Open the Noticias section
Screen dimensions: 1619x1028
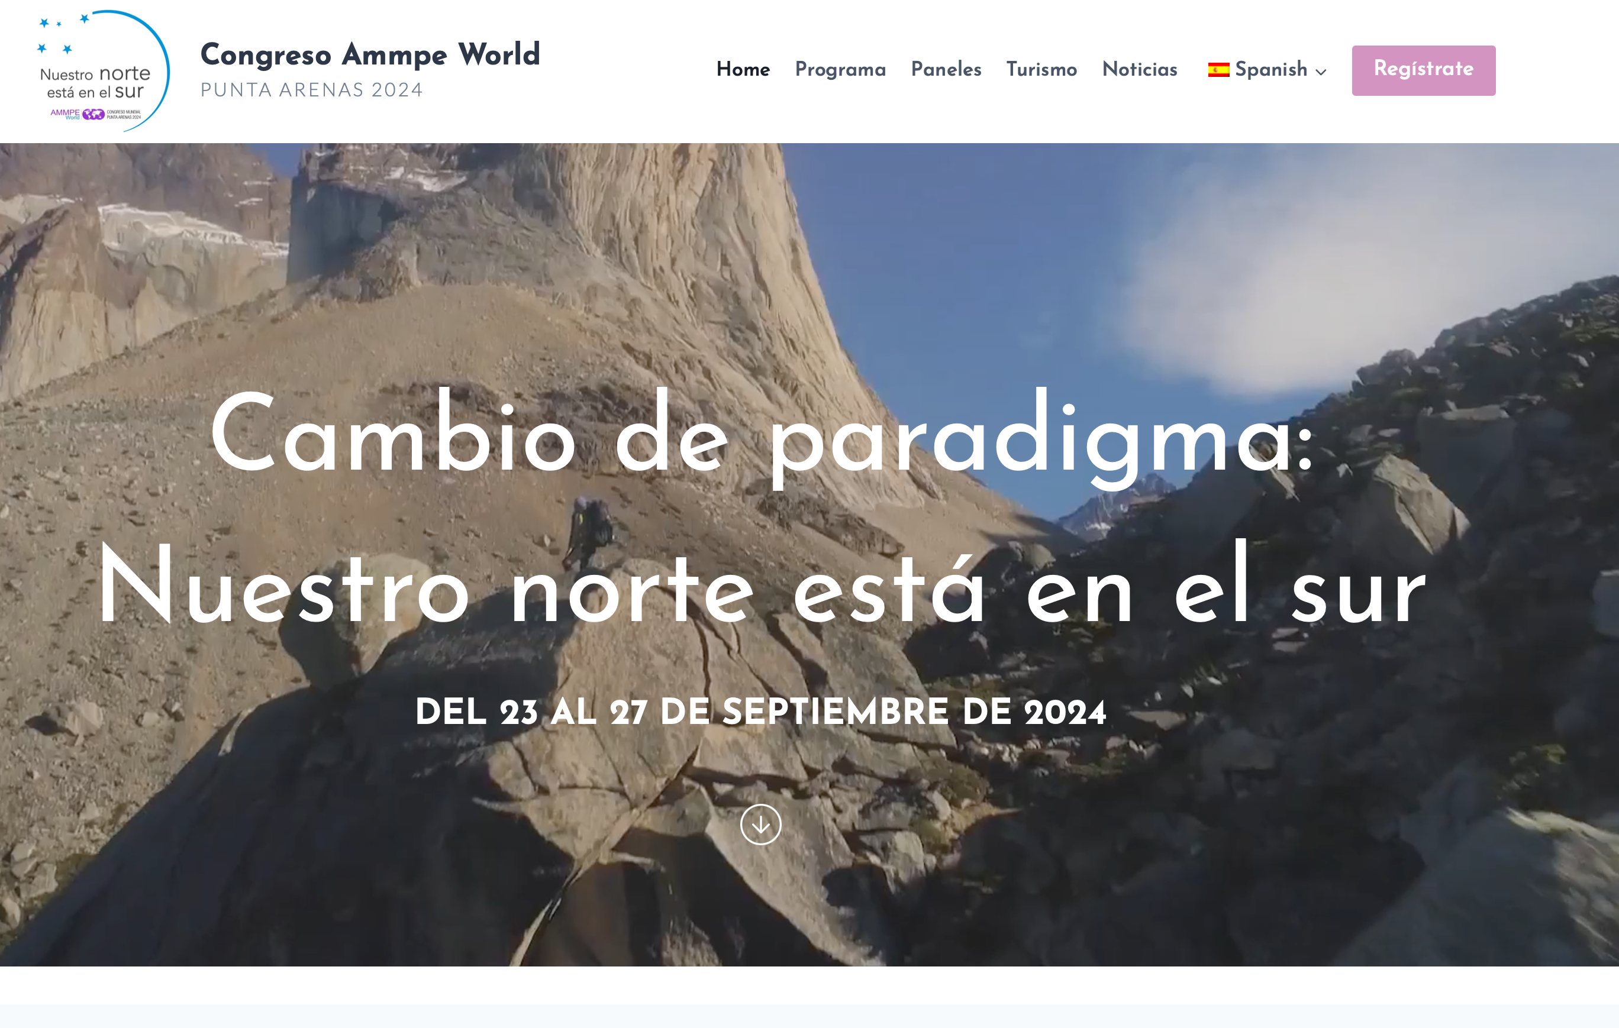[1140, 70]
